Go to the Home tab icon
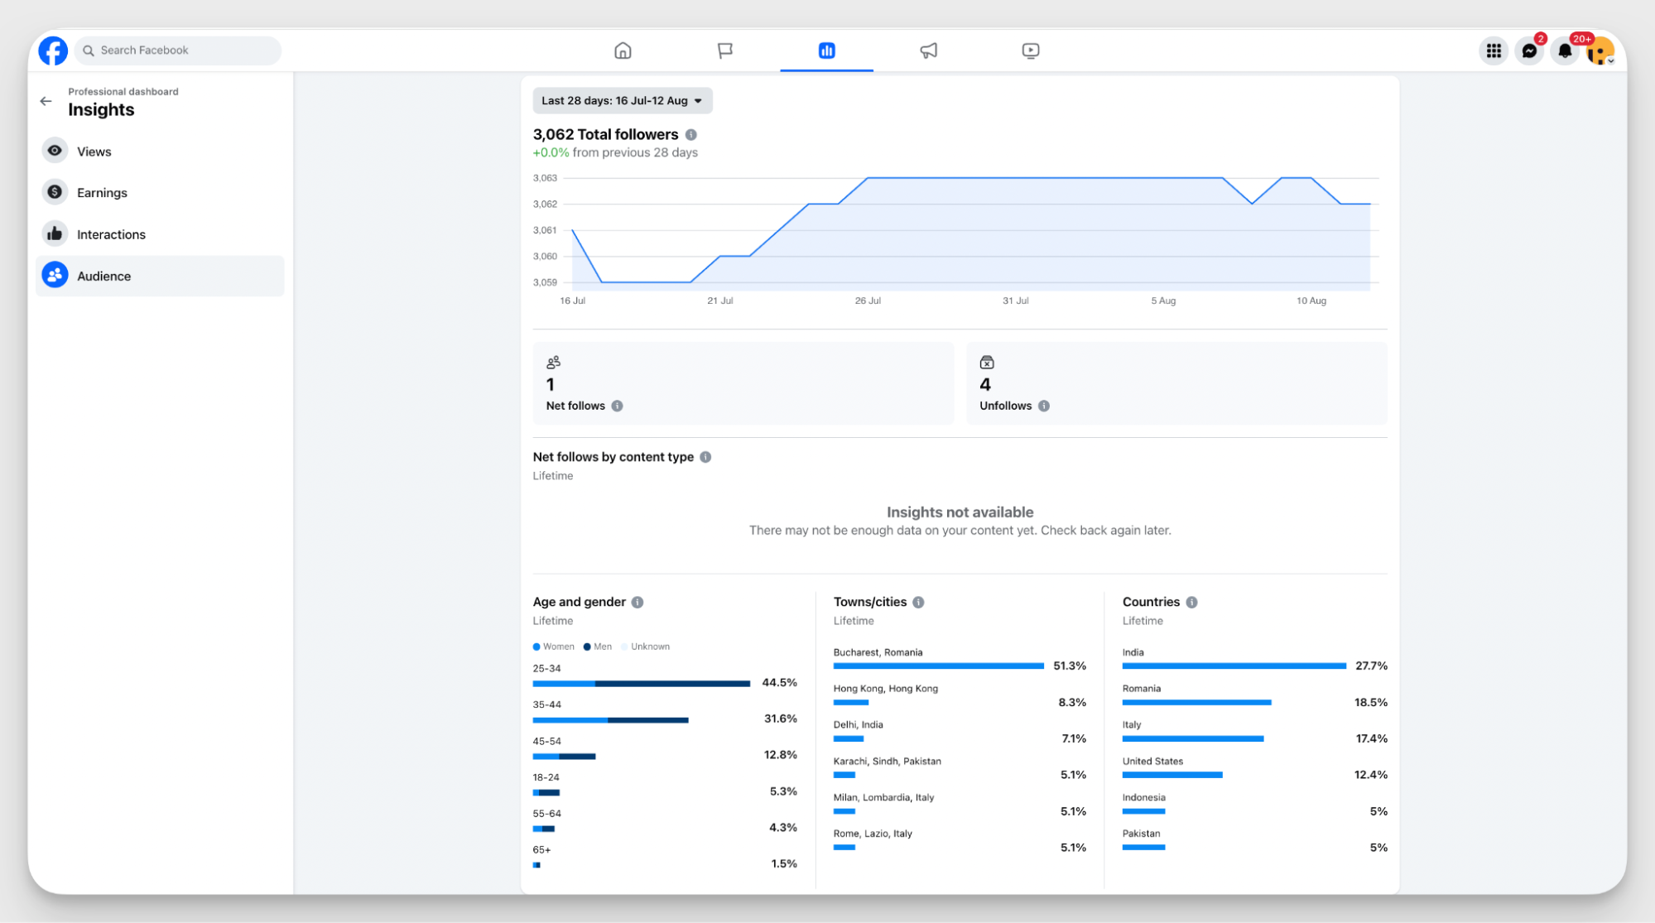This screenshot has width=1655, height=923. (x=623, y=50)
